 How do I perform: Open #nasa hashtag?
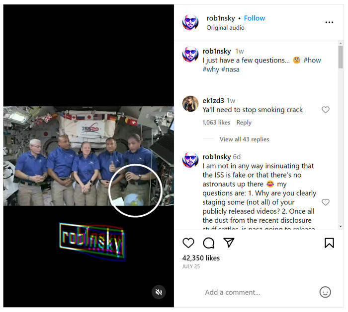[230, 69]
